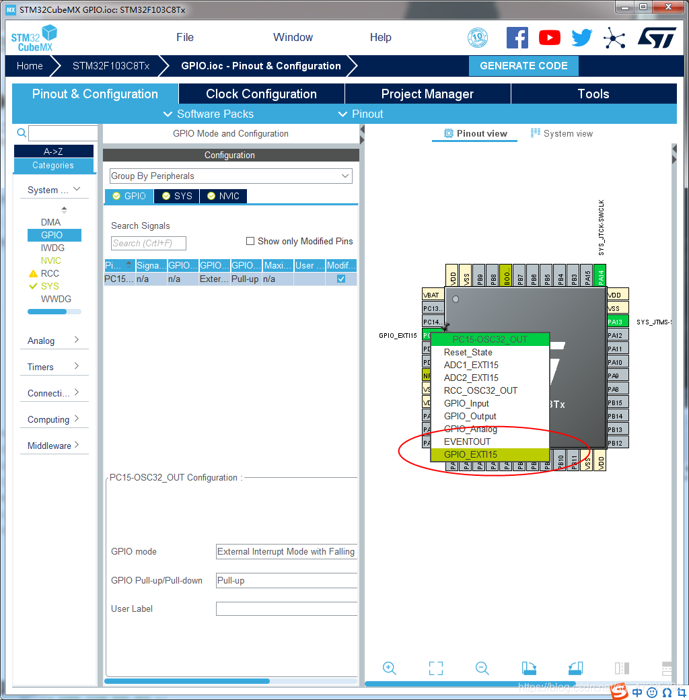Click the 10 years anniversary badge icon
The image size is (689, 700).
478,38
